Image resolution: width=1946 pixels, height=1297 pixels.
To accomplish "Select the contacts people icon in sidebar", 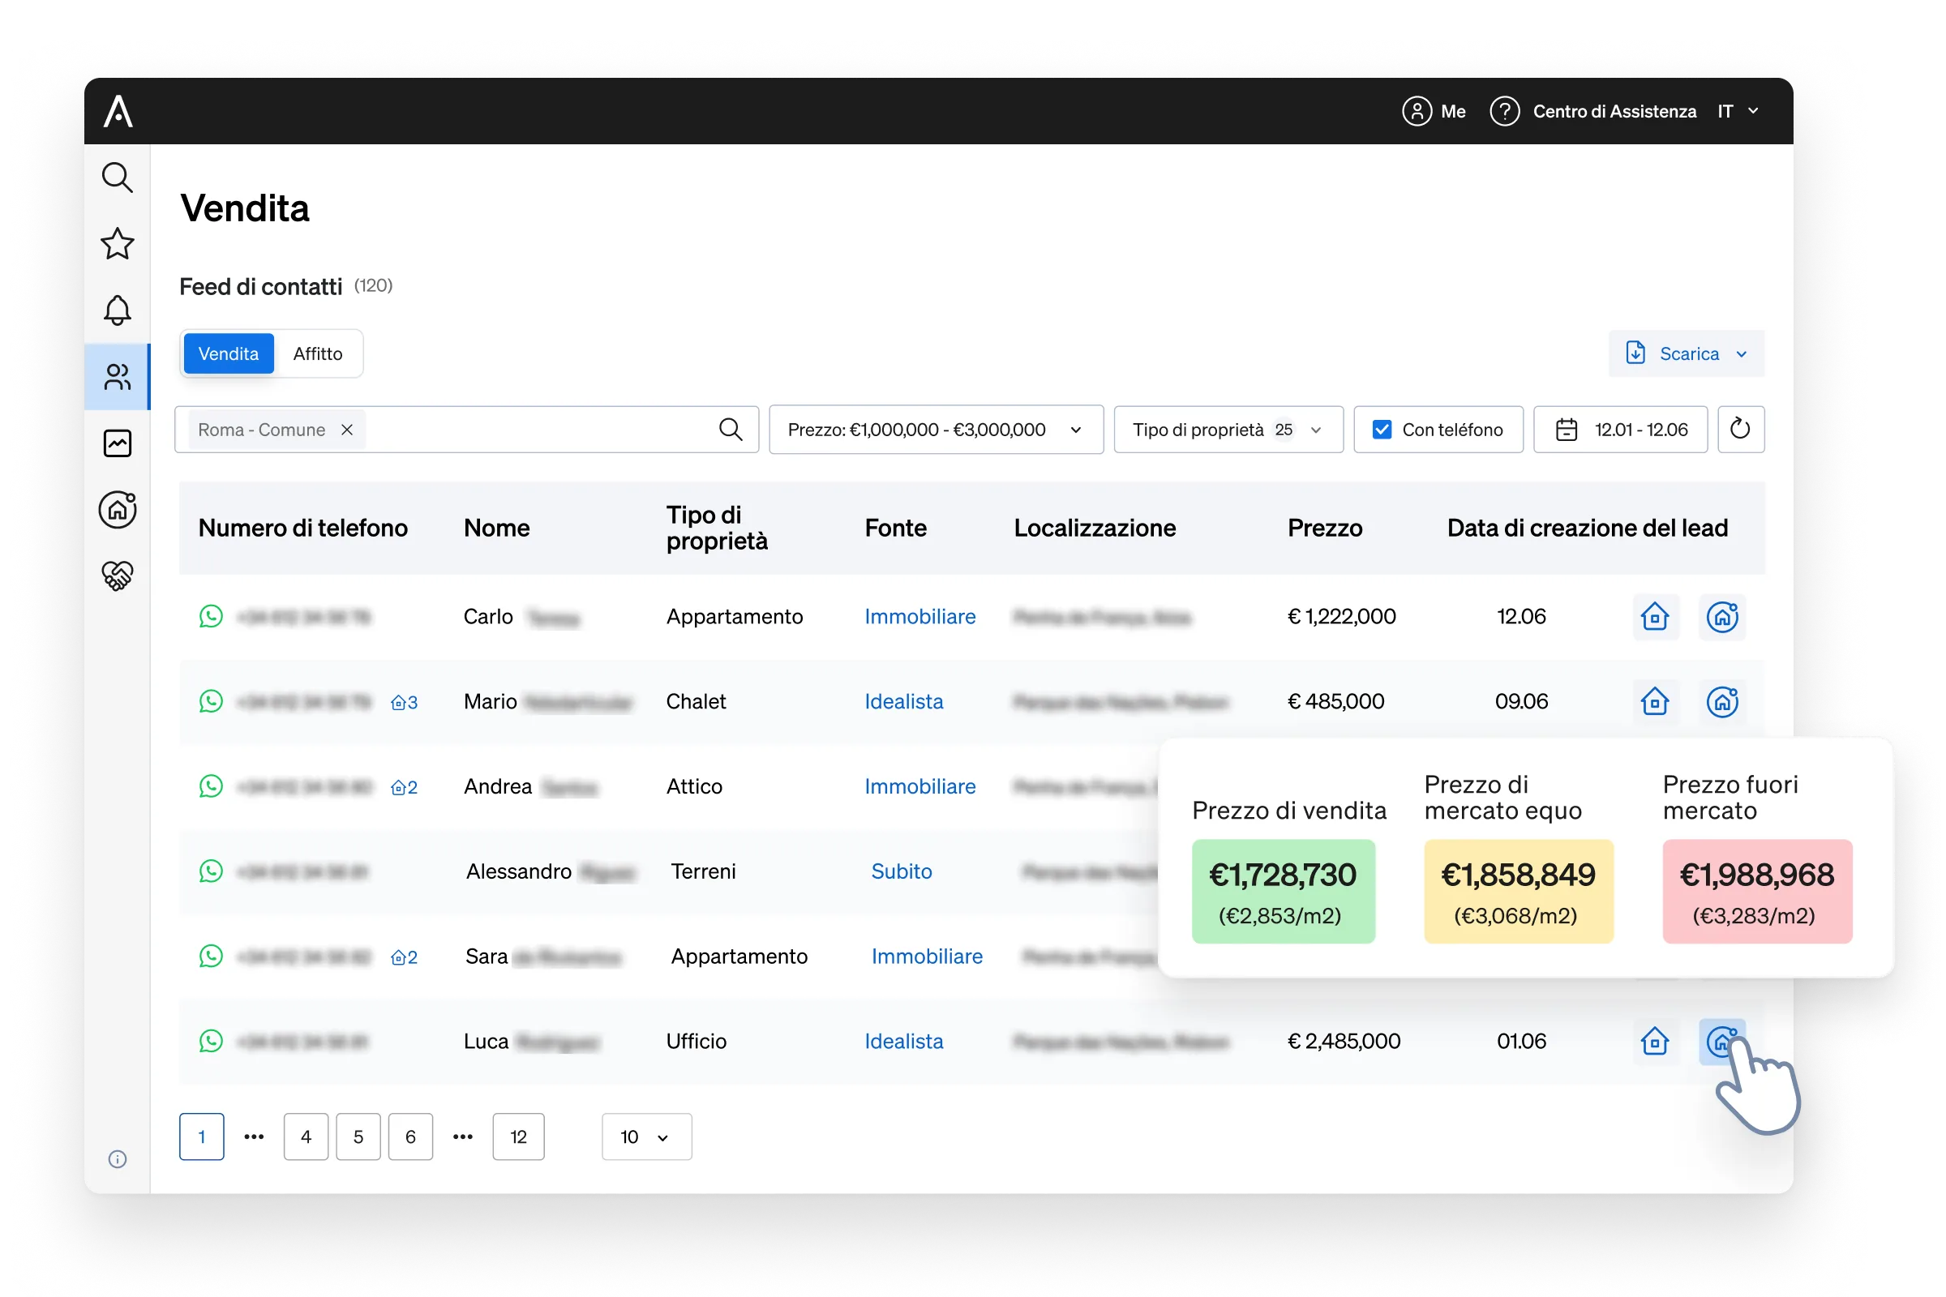I will tap(118, 377).
